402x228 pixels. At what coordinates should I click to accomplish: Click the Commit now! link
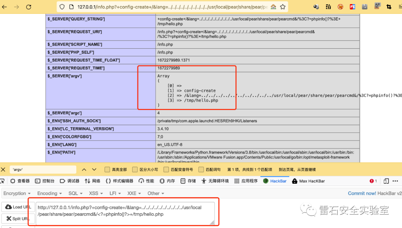[362, 193]
